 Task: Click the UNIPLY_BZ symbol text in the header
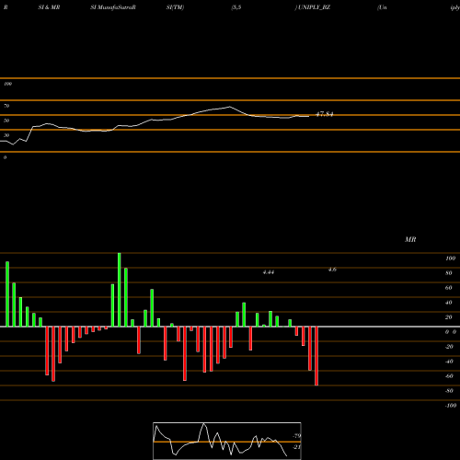point(314,7)
